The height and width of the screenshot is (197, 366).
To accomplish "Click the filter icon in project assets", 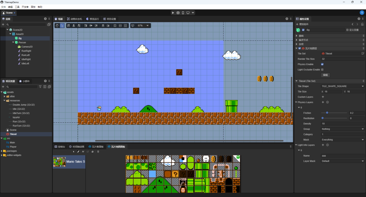I will (x=40, y=86).
